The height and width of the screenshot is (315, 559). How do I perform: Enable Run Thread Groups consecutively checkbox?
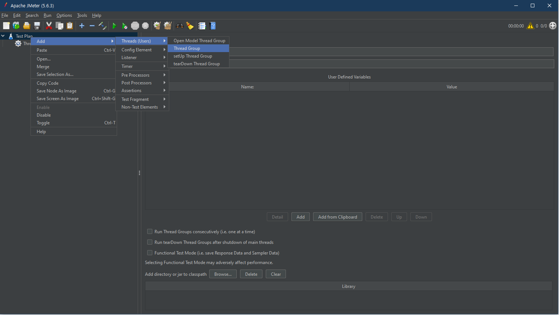coord(150,231)
